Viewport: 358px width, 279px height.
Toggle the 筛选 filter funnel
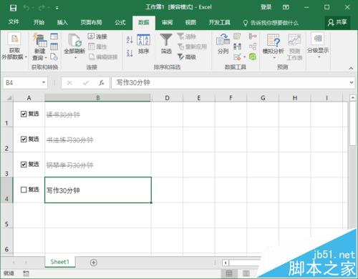click(166, 44)
